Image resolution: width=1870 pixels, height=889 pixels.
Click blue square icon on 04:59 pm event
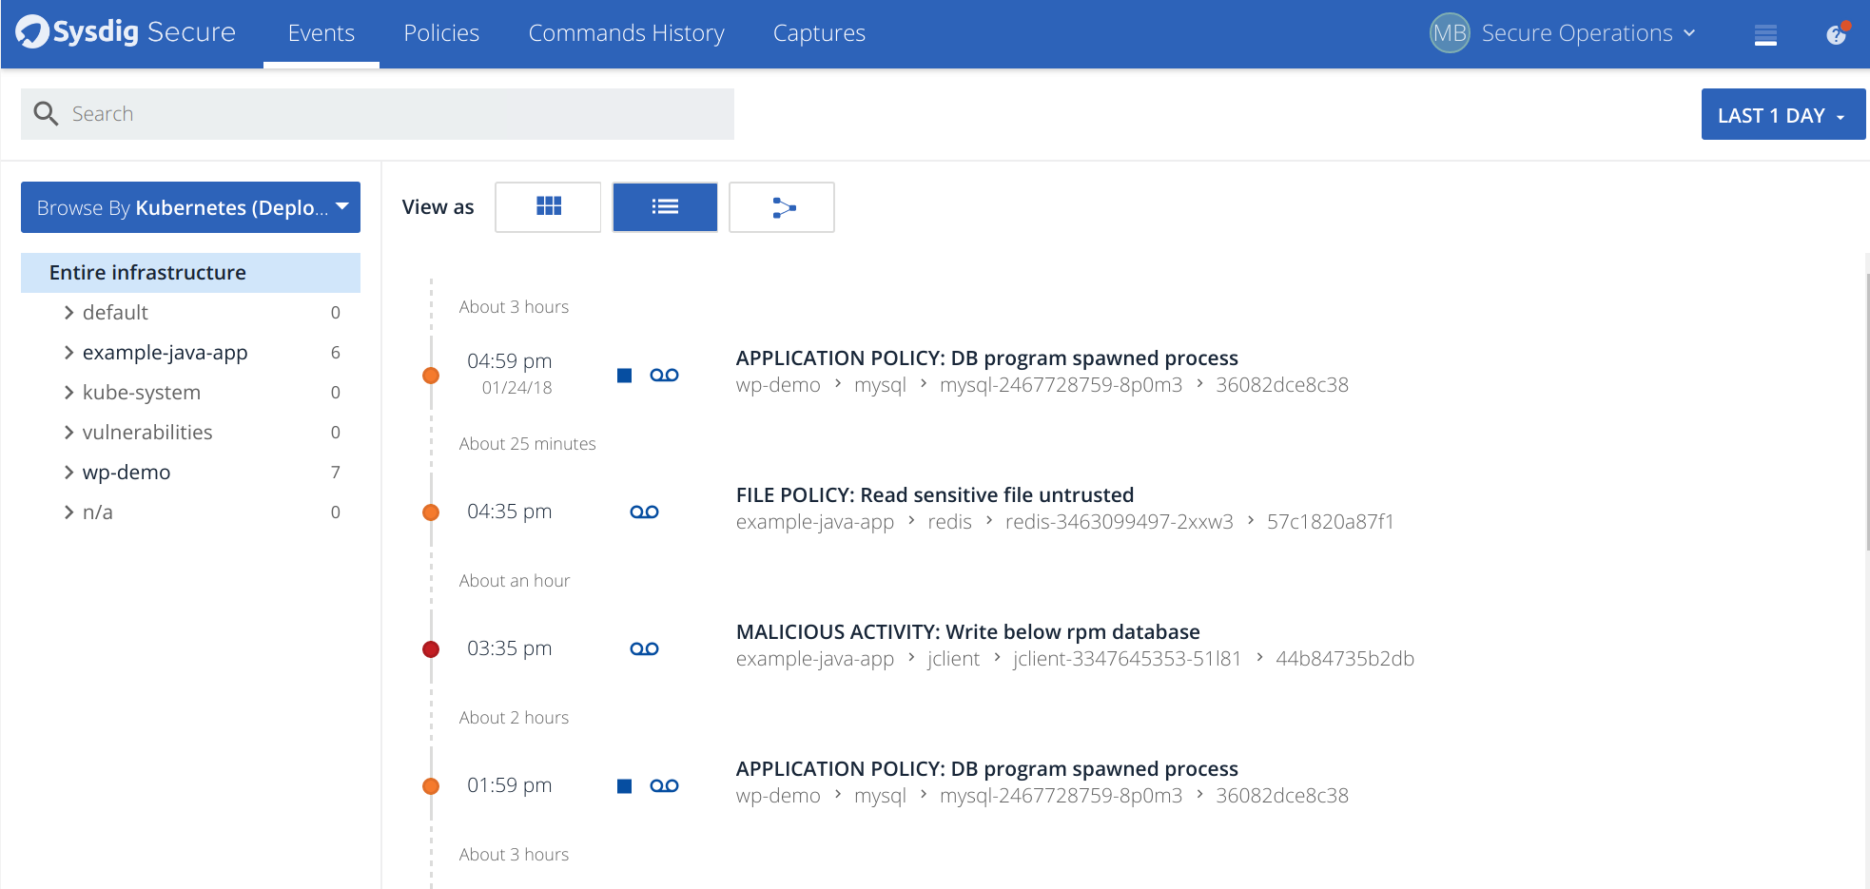624,376
